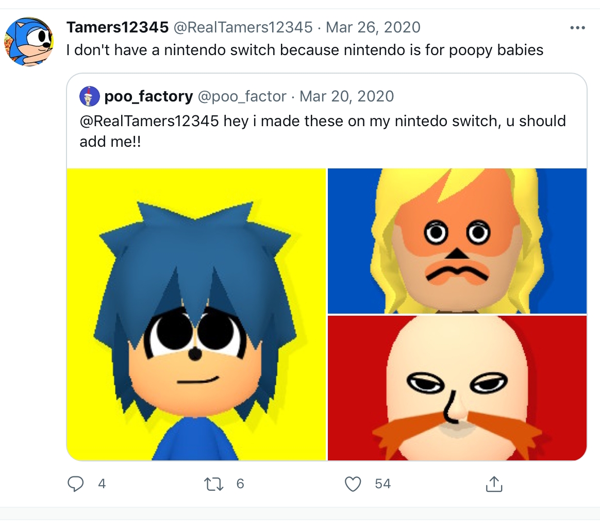Click the @poo_factor handle in quoted tweet
600x532 pixels.
coord(242,96)
